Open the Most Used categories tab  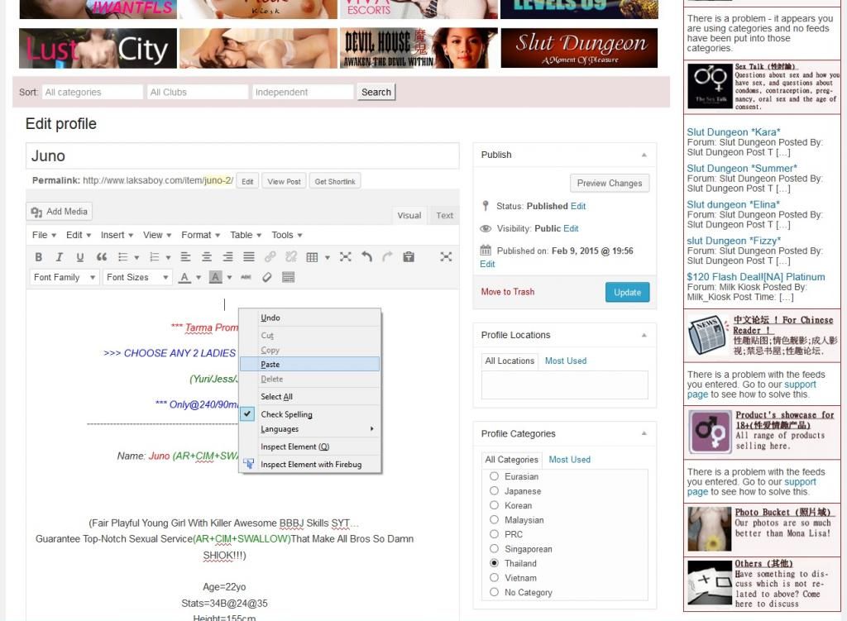coord(569,460)
